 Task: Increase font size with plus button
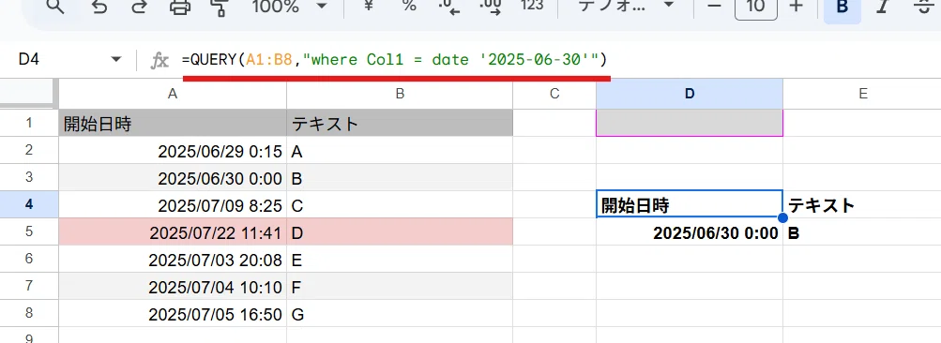(796, 6)
